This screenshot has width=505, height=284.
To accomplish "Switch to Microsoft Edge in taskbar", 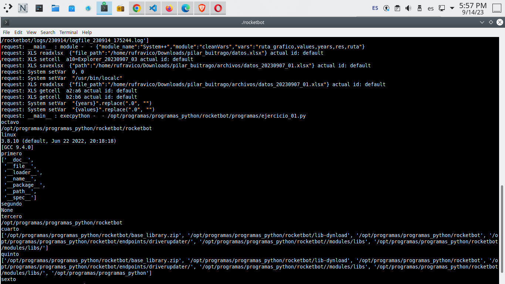I will [x=186, y=8].
